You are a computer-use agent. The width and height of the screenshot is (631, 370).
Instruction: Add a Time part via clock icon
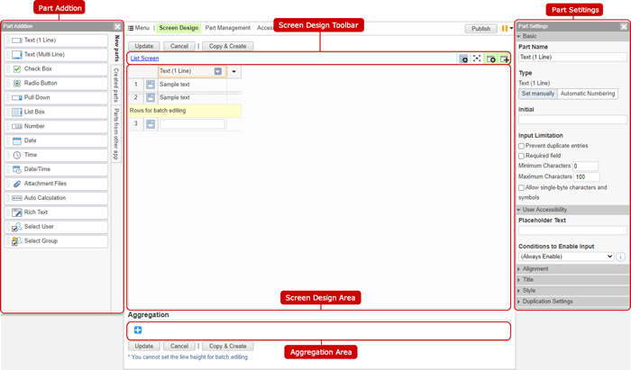[x=17, y=155]
